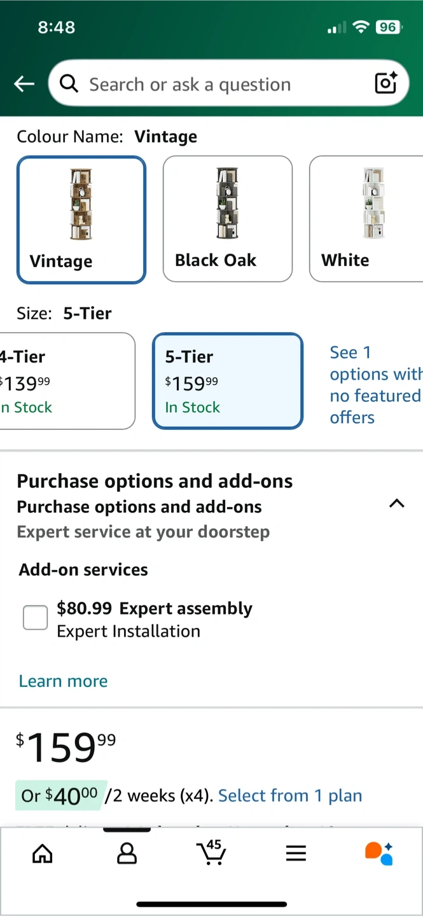Tap the search magnifier icon
Screen dimensions: 423x916
coord(69,83)
